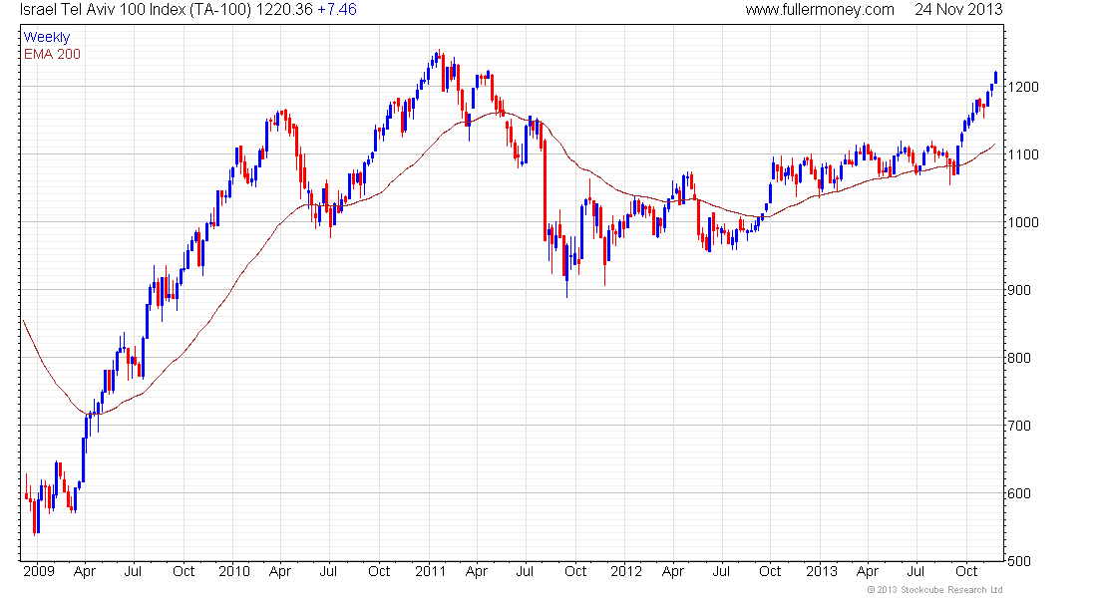Click the latest weekly candle at chart's right edge
The image size is (1097, 598).
995,78
